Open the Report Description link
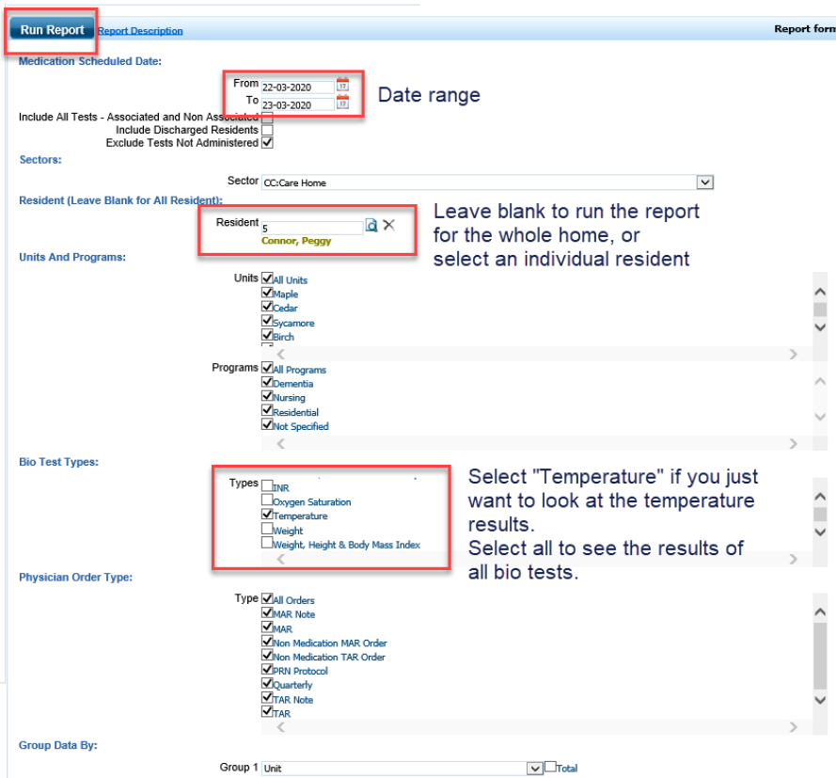The width and height of the screenshot is (836, 778). (140, 31)
